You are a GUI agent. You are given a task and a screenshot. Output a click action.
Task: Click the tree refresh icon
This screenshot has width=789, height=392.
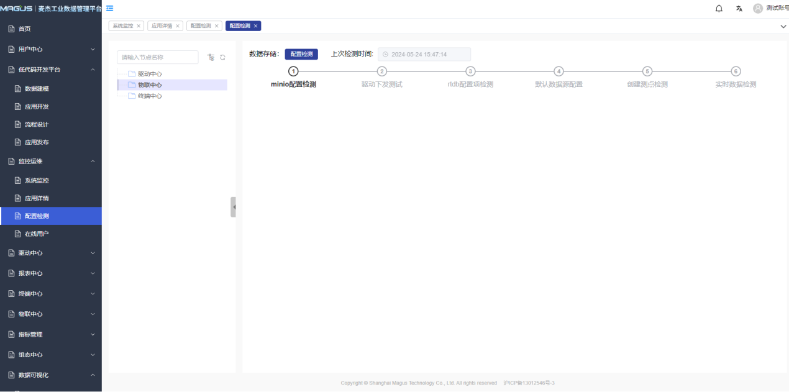coord(222,57)
